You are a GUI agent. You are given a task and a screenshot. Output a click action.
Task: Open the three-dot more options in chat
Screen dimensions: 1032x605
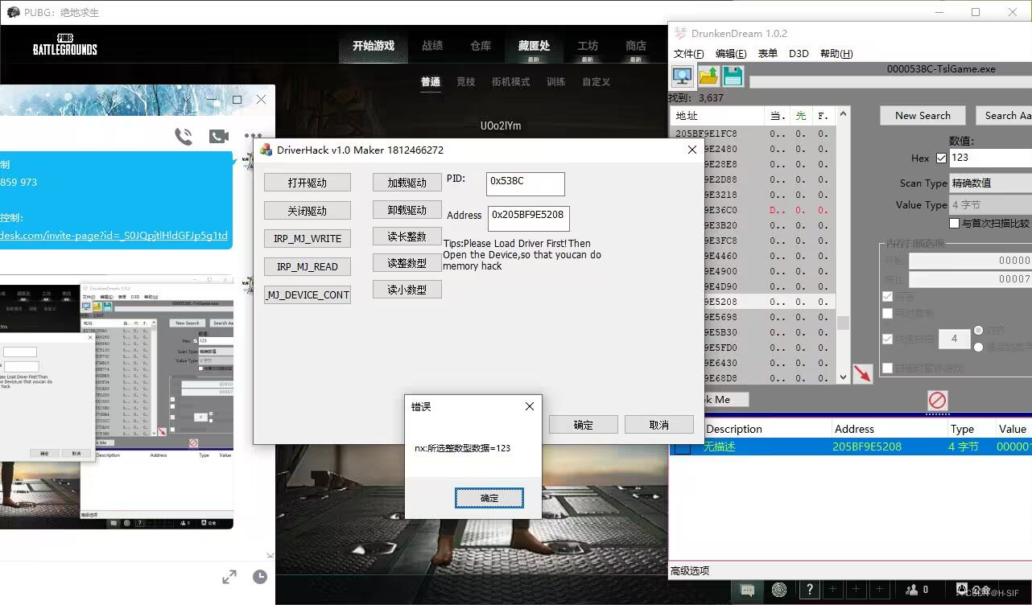pos(254,136)
